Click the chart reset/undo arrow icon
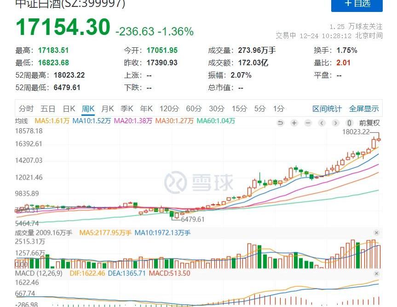Image resolution: width=397 pixels, height=307 pixels. 281,123
